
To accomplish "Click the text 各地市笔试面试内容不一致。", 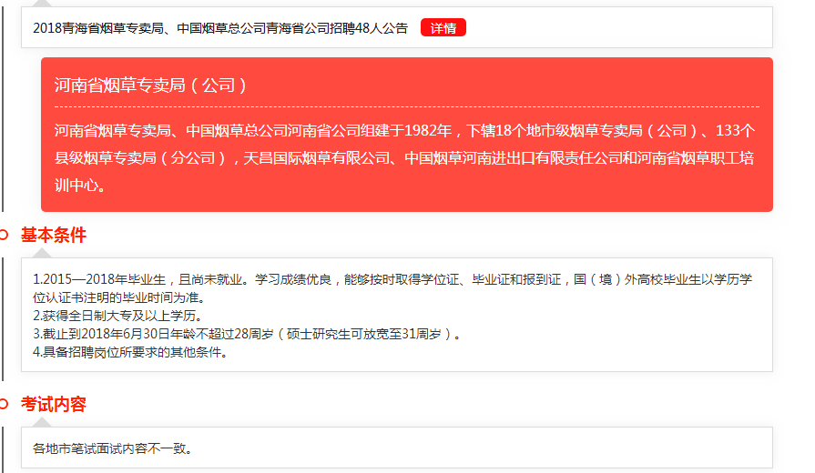I will pos(112,448).
